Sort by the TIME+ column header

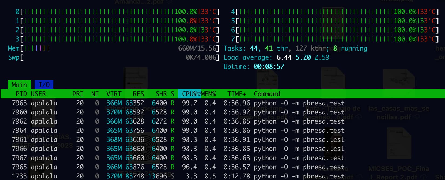coord(237,94)
